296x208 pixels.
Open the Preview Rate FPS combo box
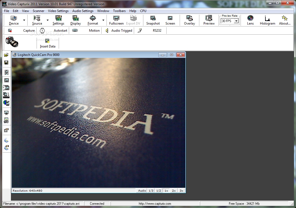point(230,21)
